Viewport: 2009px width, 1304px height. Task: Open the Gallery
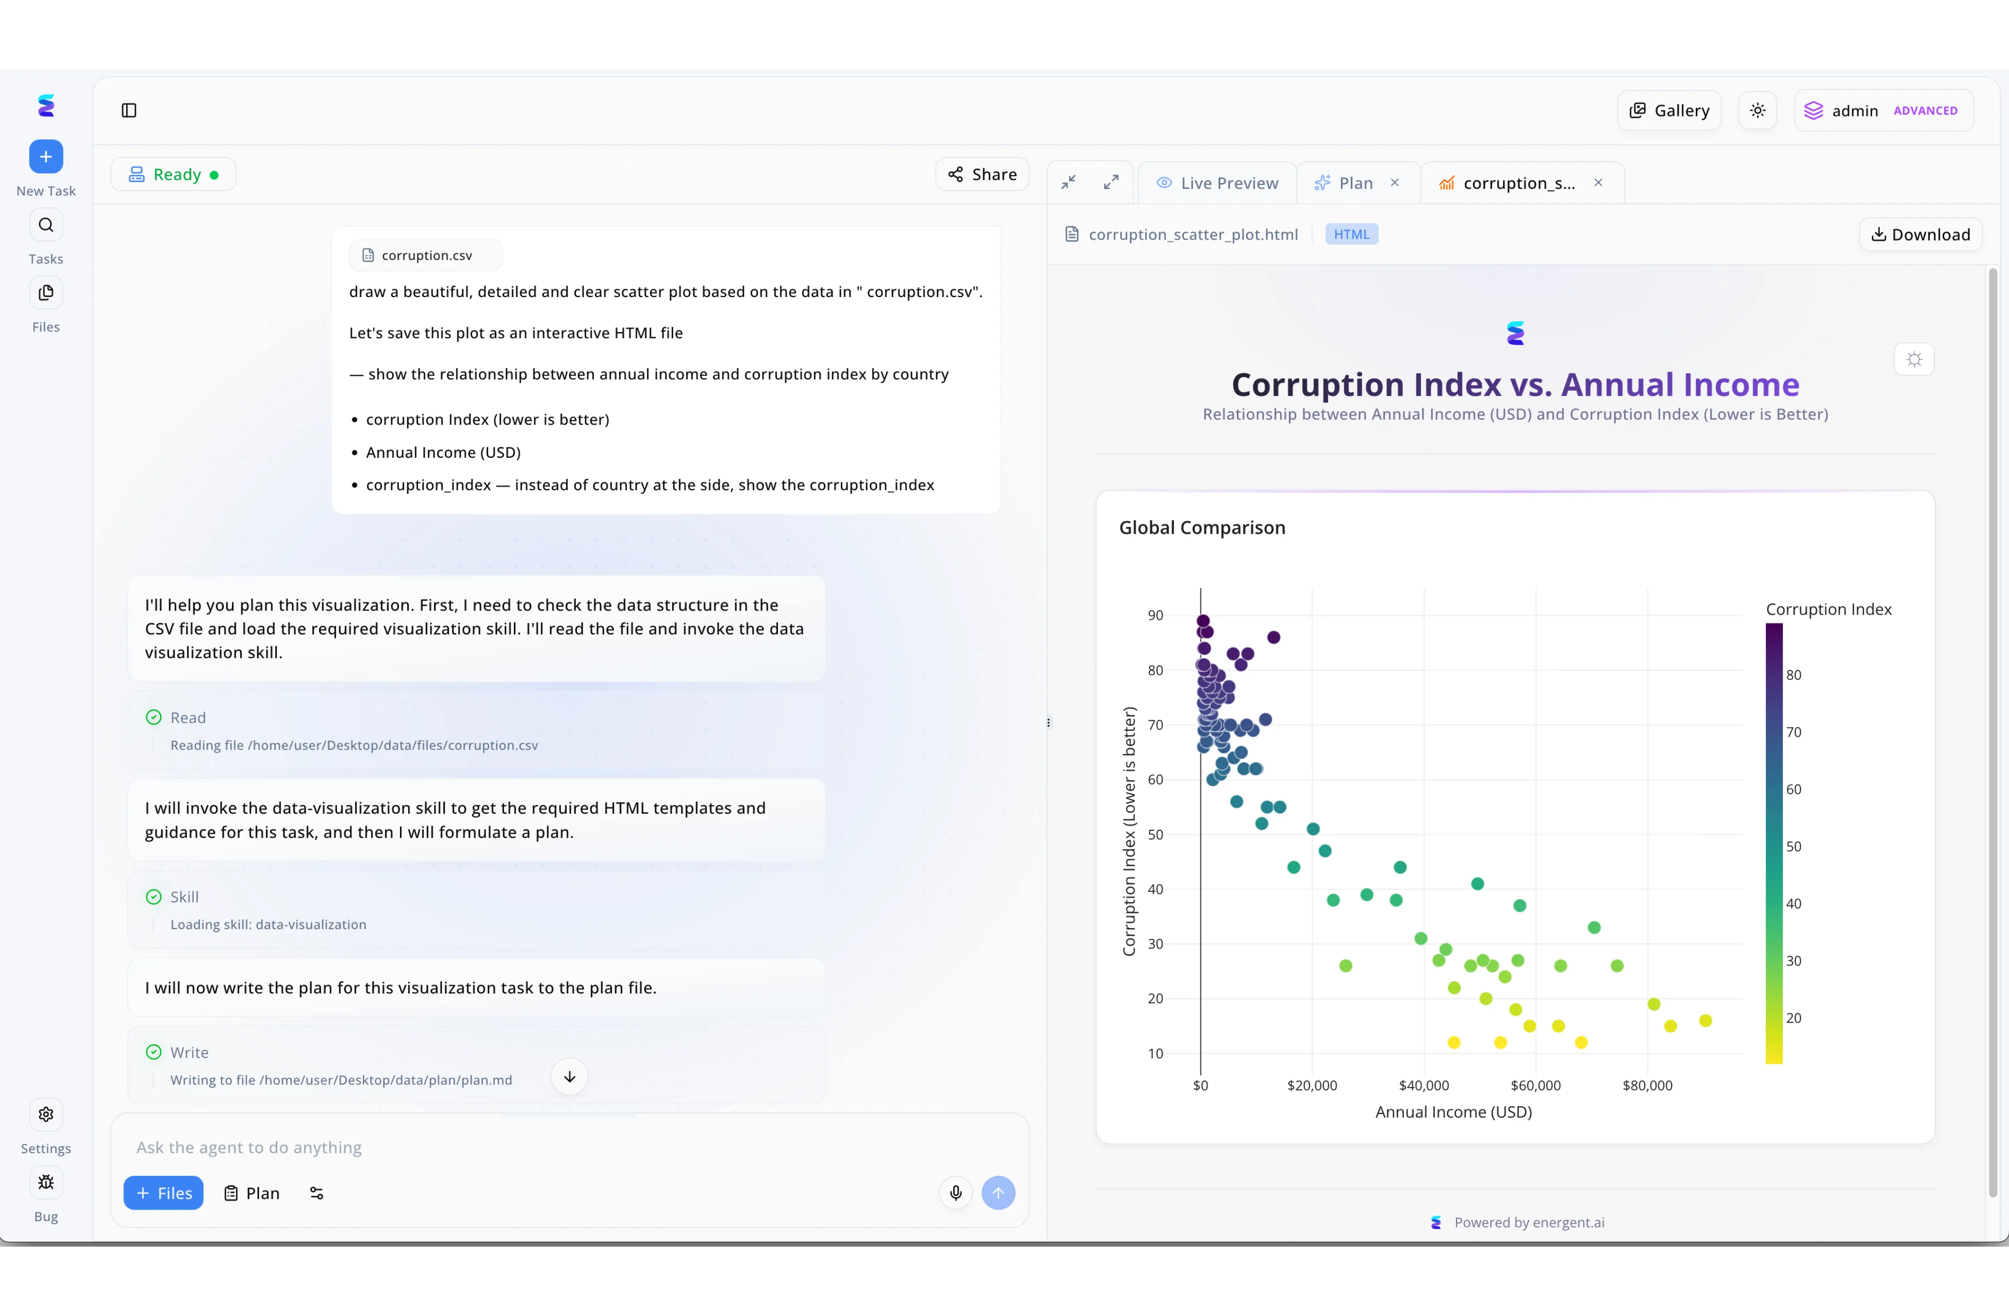pos(1669,110)
